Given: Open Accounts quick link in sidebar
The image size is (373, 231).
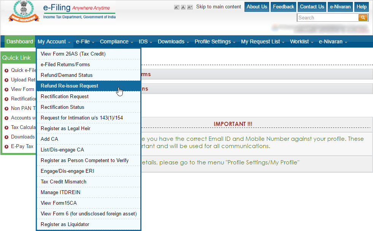Looking at the screenshot, I should point(23,118).
